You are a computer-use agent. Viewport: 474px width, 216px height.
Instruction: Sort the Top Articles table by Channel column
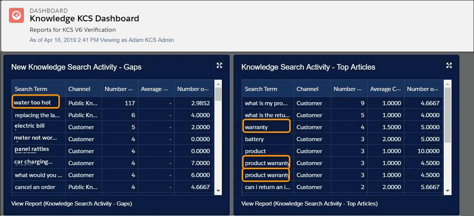click(x=308, y=89)
